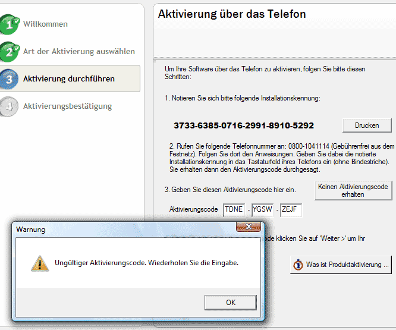Click the blue step 3 circle icon
The image size is (396, 330).
pyautogui.click(x=9, y=79)
